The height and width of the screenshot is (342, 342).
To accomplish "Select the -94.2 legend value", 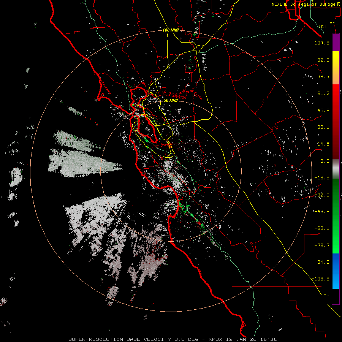I will coord(322,262).
